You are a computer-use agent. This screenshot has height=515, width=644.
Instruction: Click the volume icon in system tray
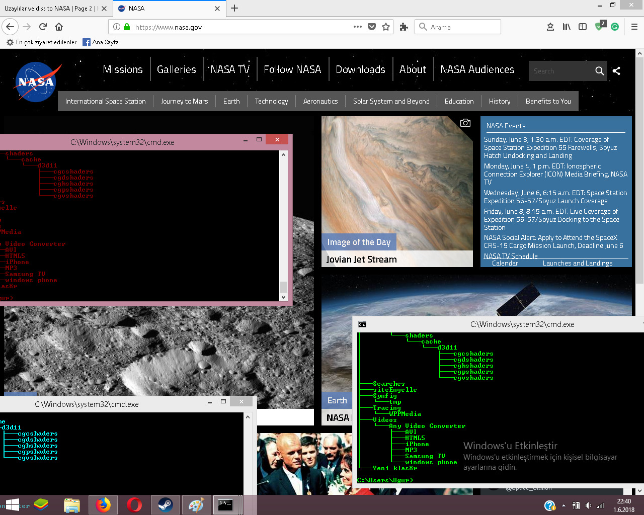588,505
